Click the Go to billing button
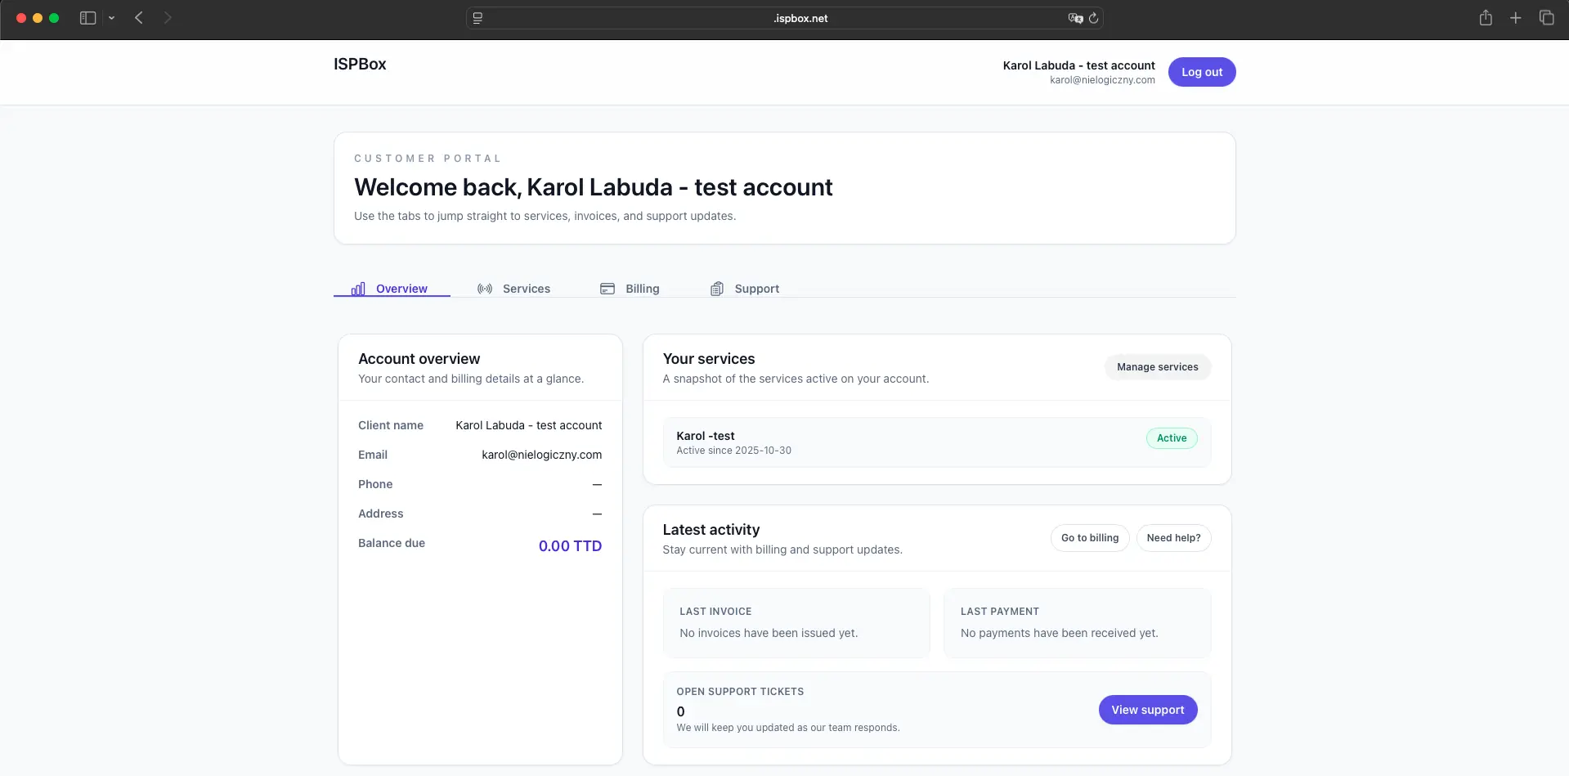The width and height of the screenshot is (1569, 776). 1089,537
